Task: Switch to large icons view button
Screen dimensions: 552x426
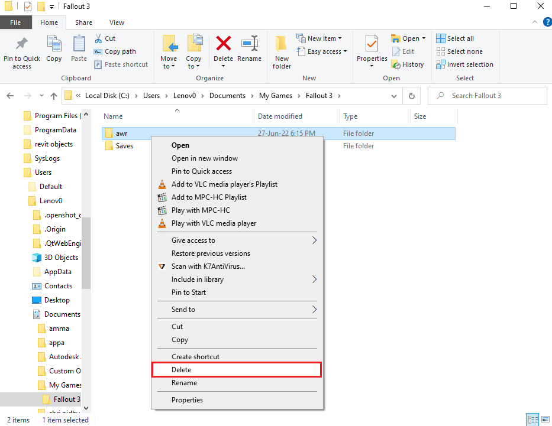Action: click(x=545, y=420)
